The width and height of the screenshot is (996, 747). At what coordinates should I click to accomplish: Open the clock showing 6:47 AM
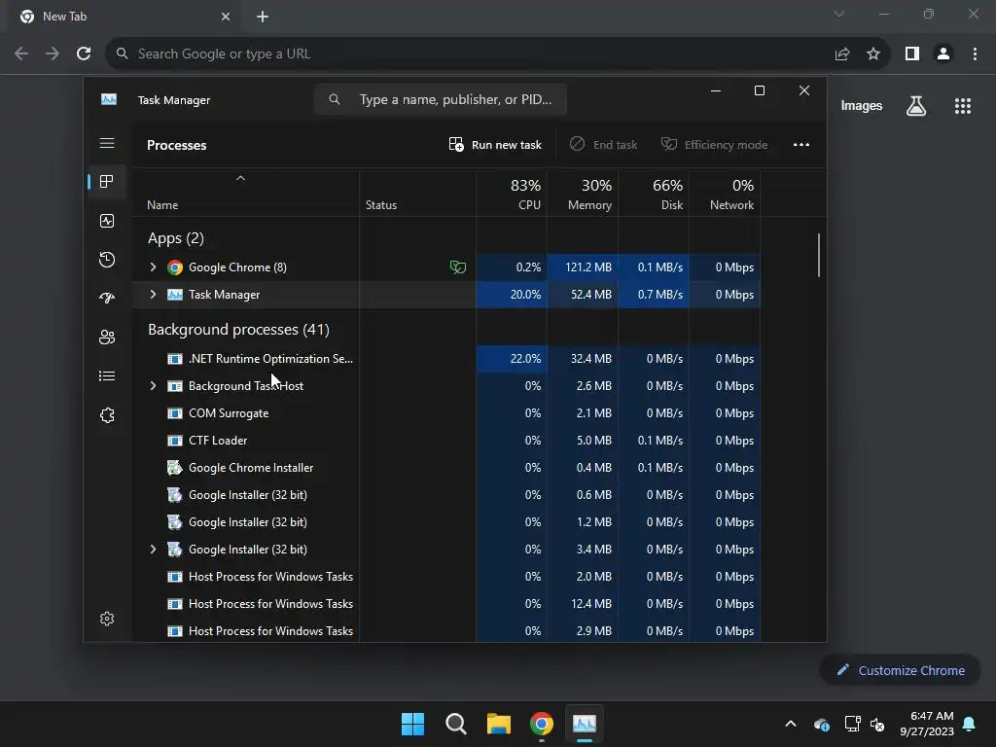click(x=927, y=724)
